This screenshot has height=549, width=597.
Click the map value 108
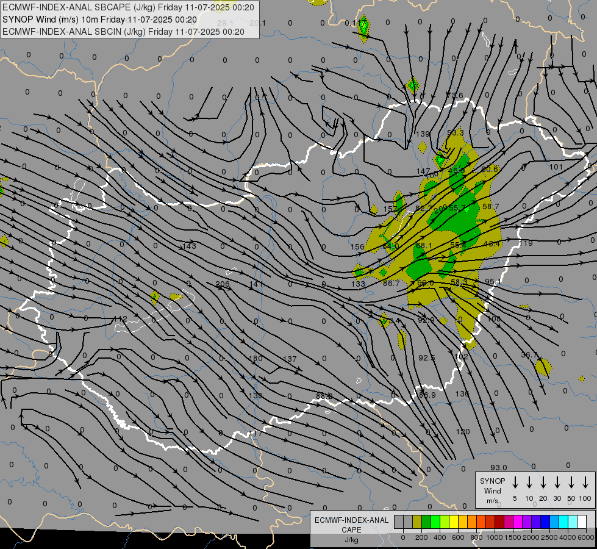pos(494,318)
